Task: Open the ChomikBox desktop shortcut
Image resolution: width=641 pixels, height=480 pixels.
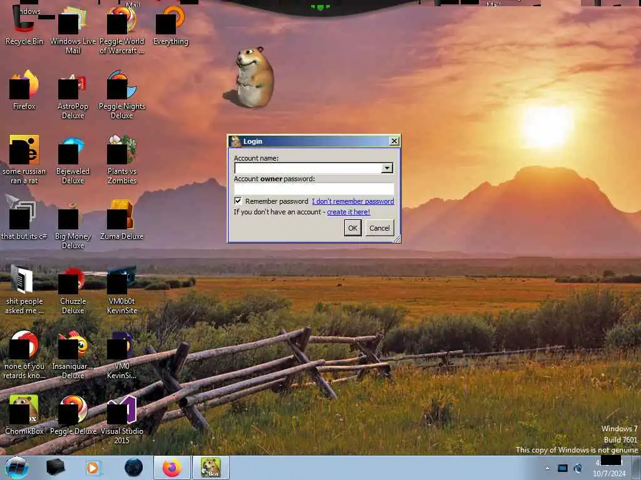Action: [24, 414]
